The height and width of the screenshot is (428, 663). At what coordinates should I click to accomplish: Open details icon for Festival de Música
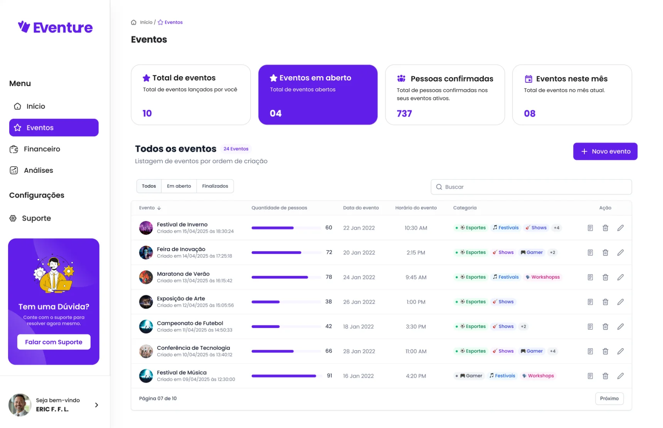point(590,376)
